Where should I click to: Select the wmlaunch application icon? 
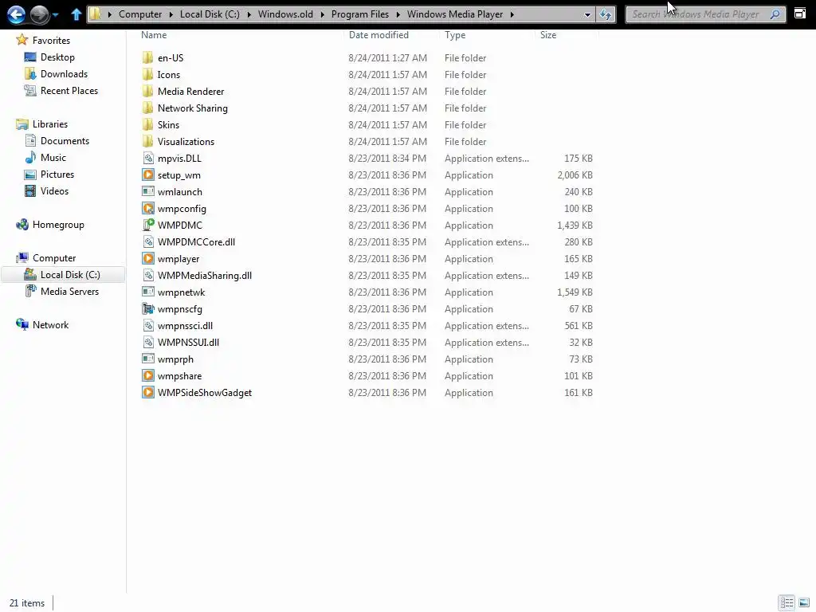(x=148, y=191)
